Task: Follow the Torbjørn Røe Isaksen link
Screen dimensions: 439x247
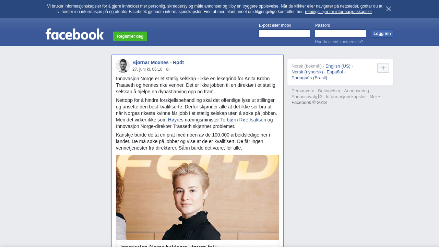Action: point(243,120)
